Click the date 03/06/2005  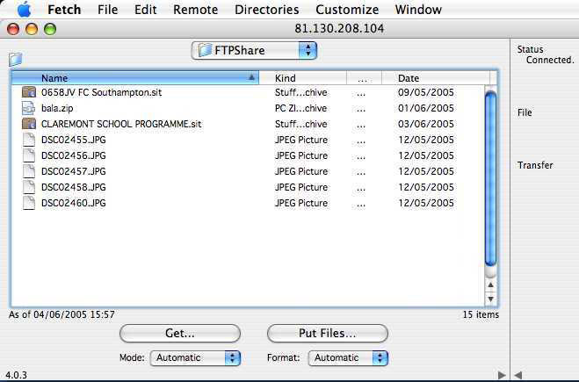[426, 124]
